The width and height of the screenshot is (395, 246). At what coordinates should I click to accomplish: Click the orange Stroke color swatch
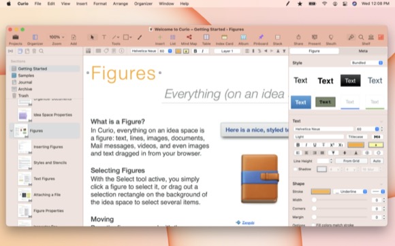tap(321, 192)
